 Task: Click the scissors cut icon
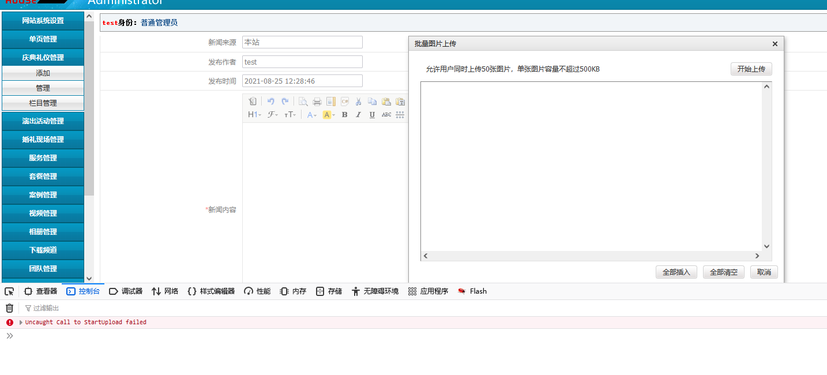(x=358, y=102)
